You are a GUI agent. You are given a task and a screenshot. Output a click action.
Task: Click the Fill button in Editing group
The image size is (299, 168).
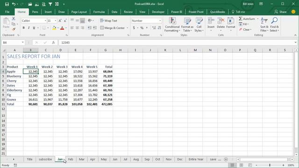tap(244, 24)
